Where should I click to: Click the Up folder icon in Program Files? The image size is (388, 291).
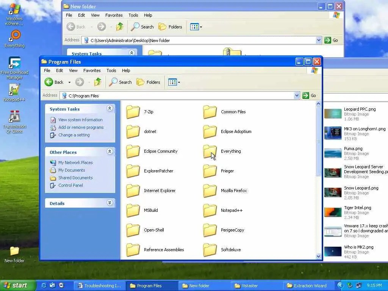click(x=98, y=82)
